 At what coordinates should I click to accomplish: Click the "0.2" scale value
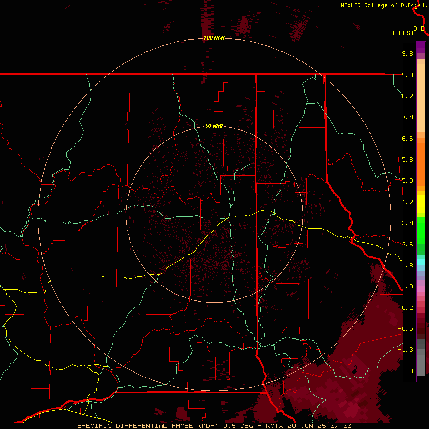coord(408,308)
